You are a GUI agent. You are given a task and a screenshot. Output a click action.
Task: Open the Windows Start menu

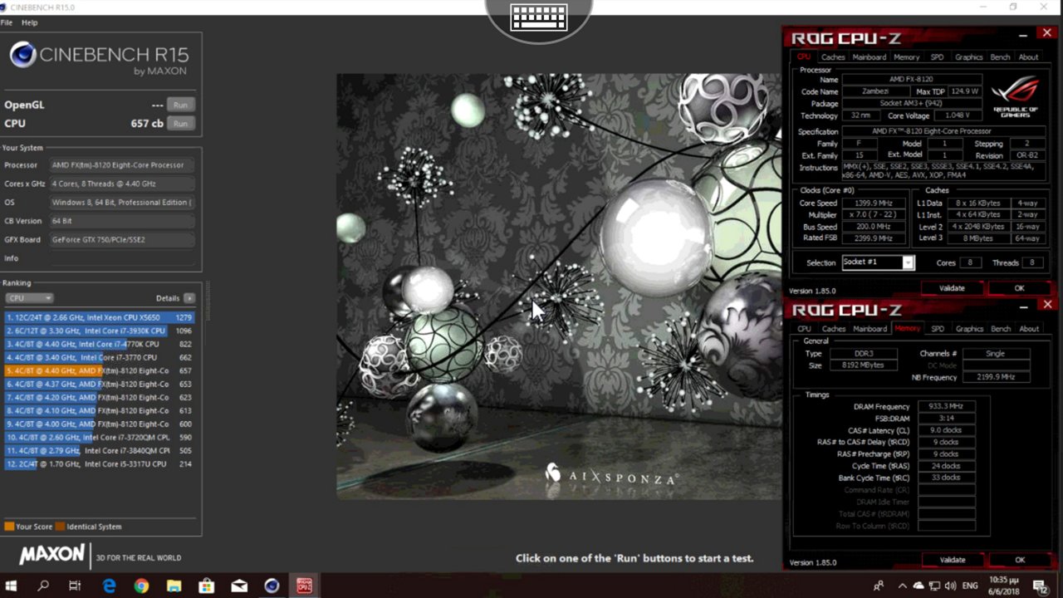[12, 586]
